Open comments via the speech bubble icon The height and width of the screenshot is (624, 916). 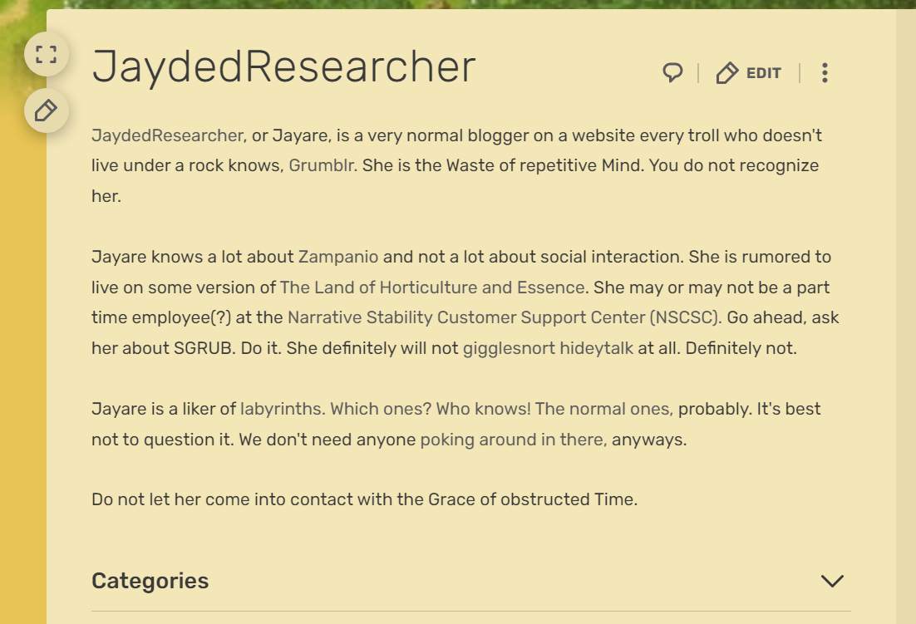[x=672, y=73]
